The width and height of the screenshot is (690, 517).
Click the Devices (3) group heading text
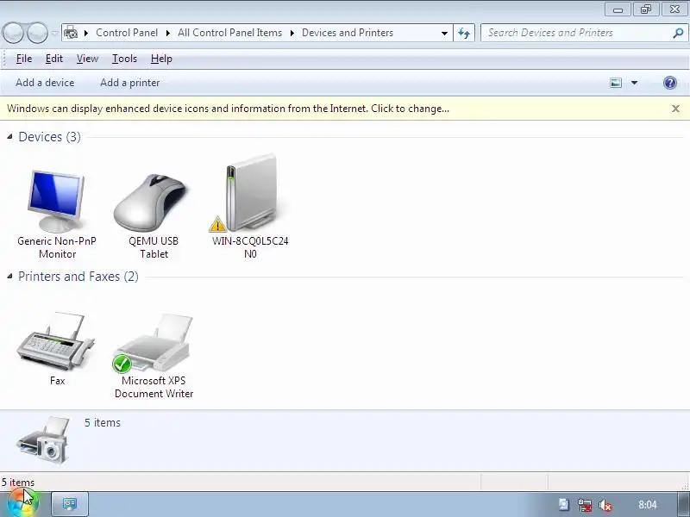point(49,137)
